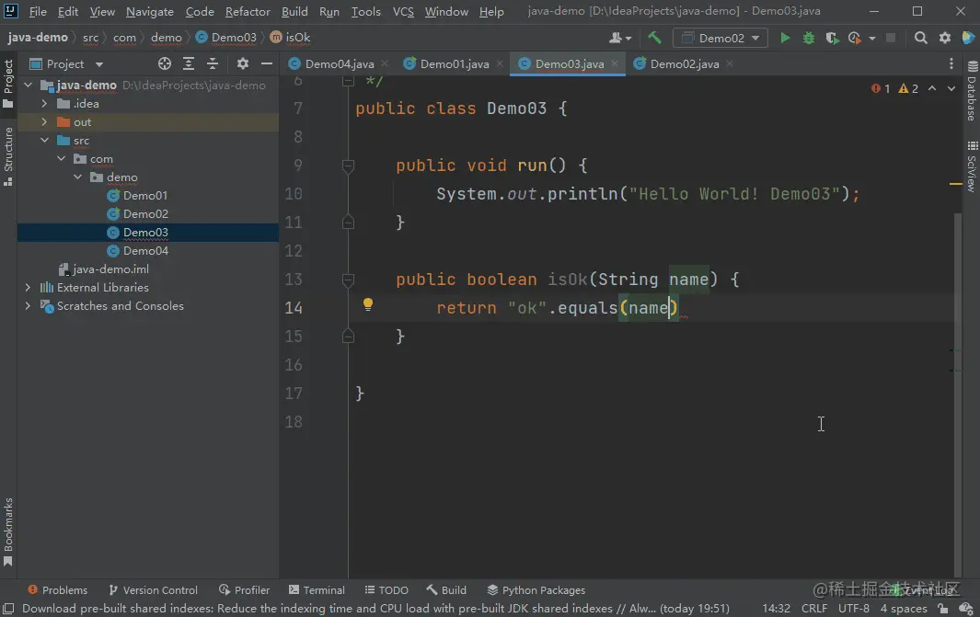Open the run-more dropdown arrow beside profiler icon
Screen dimensions: 980x617
coord(871,38)
